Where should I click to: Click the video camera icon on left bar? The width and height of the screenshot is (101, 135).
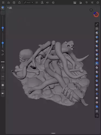(x=3, y=93)
